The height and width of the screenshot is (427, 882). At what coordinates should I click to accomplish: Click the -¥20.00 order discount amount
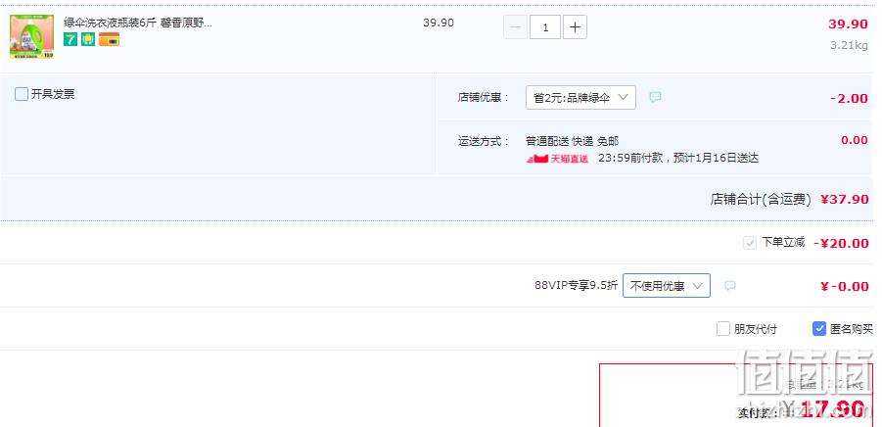(841, 243)
